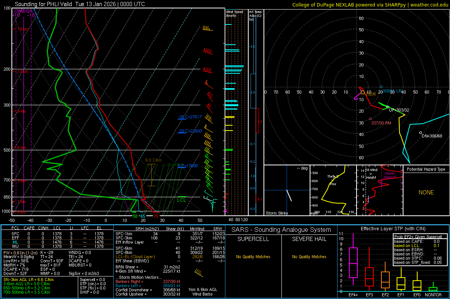Click the -20 C=23800' level label
The image size is (450, 299).
click(x=190, y=131)
